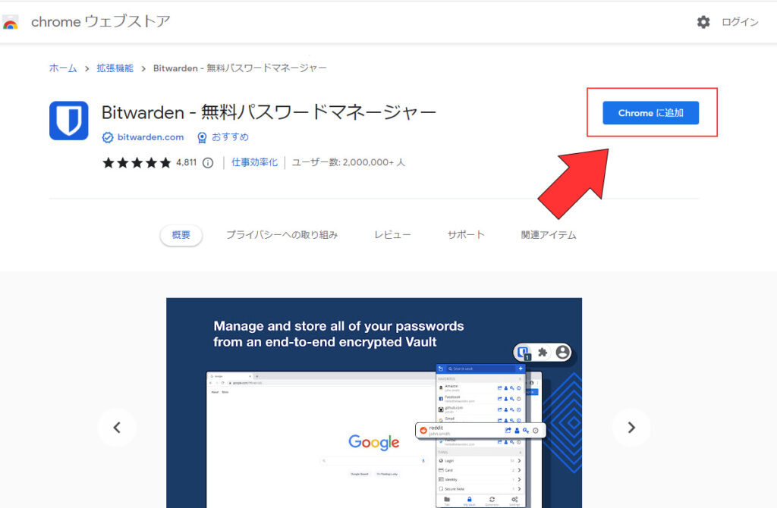This screenshot has height=508, width=777.
Task: Switch to プライバシーへの取り組み tab
Action: 282,235
